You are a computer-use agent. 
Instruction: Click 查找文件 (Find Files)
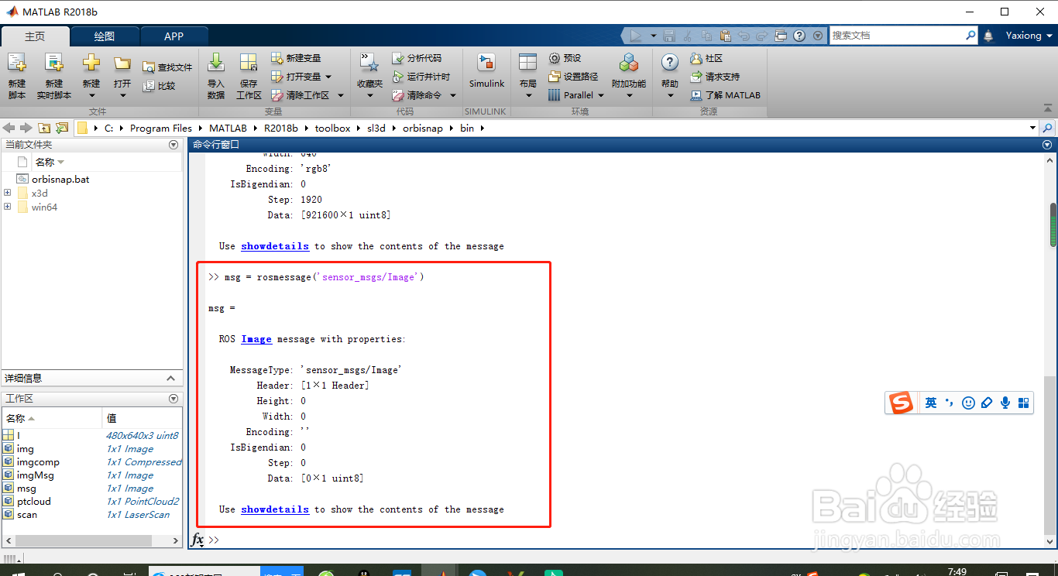167,67
